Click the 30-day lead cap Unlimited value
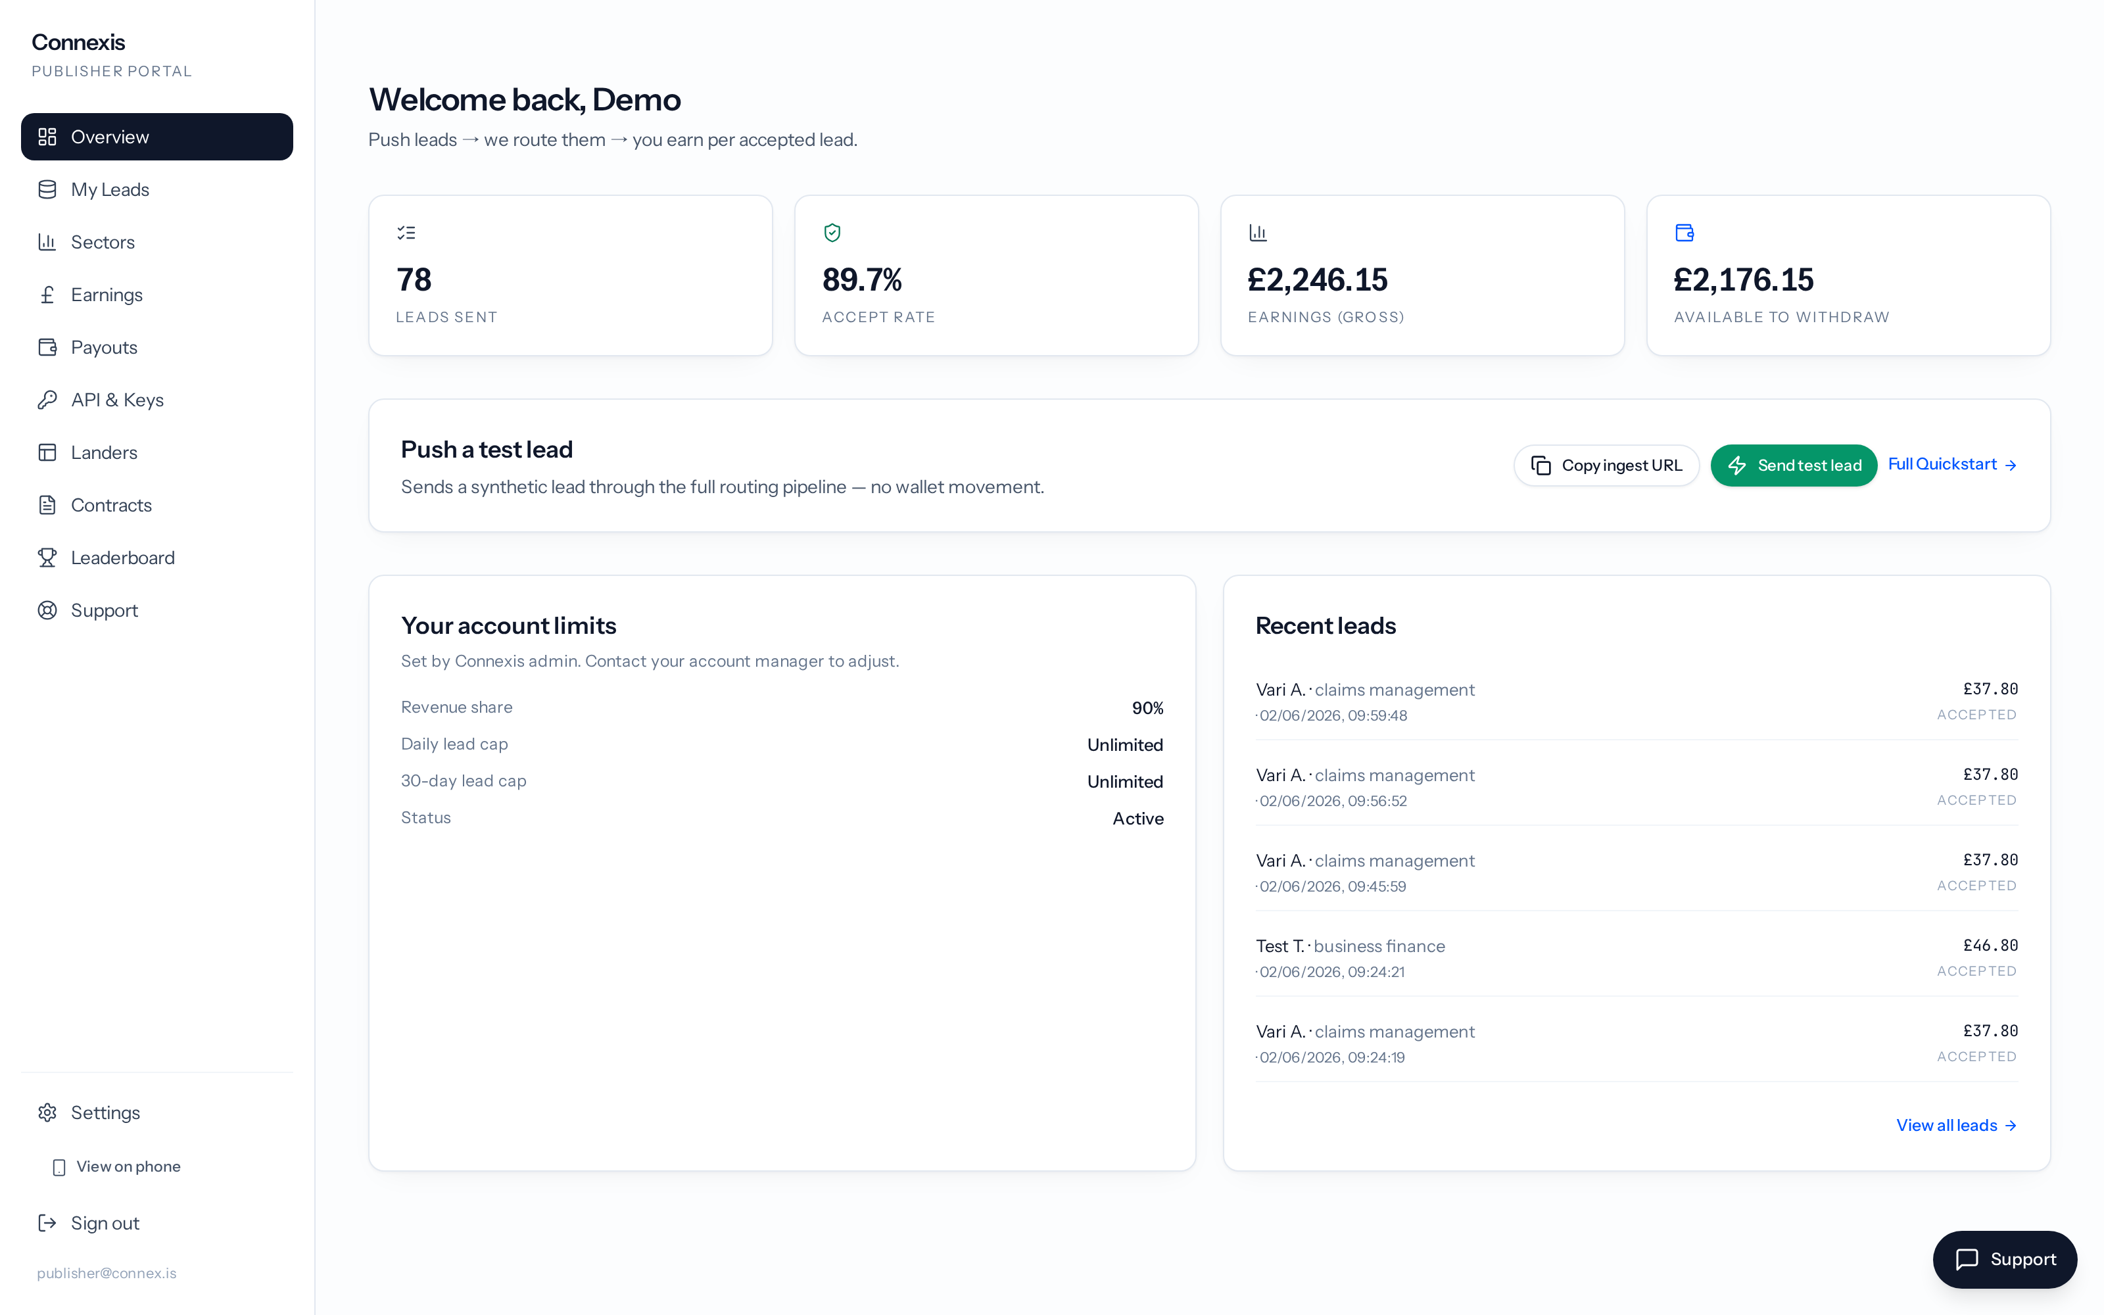The image size is (2104, 1315). pyautogui.click(x=1125, y=781)
